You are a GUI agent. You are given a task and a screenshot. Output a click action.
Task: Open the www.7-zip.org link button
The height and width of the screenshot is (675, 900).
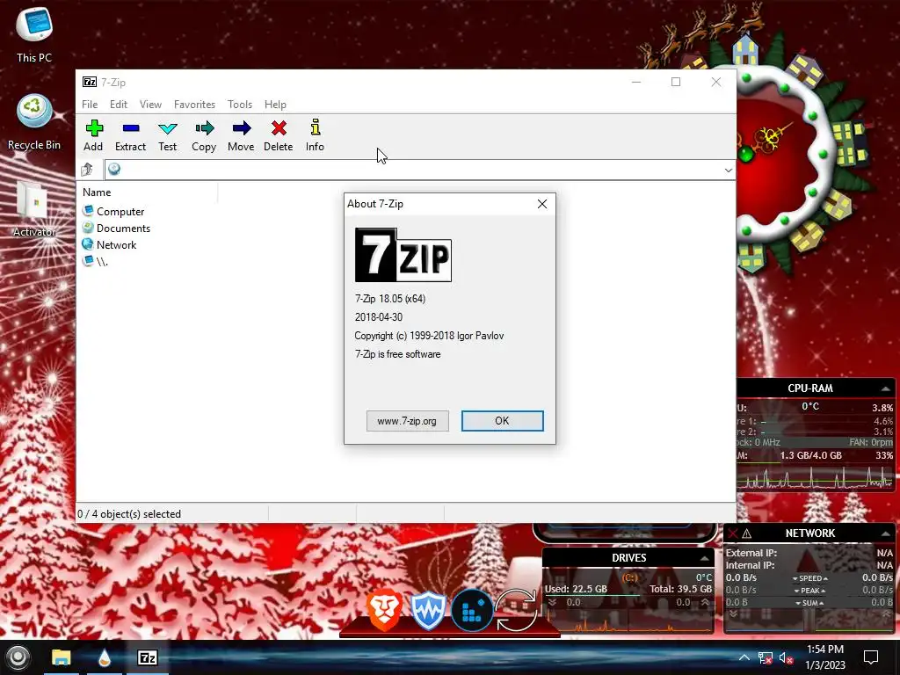pyautogui.click(x=408, y=421)
